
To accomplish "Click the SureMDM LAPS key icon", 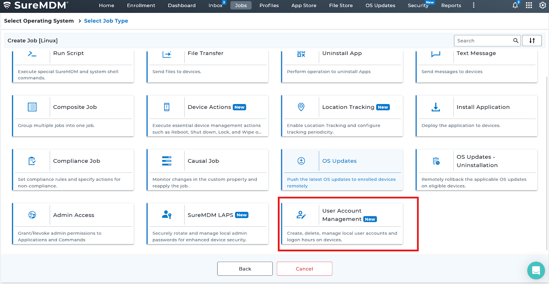I will click(167, 215).
